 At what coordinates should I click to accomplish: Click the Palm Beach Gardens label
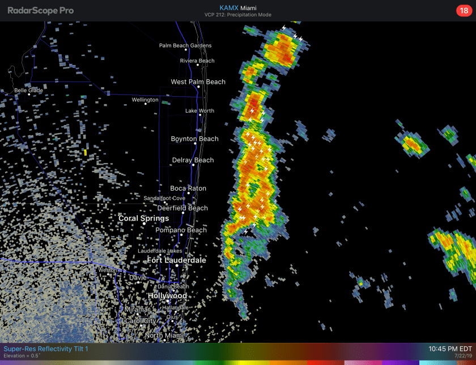185,45
